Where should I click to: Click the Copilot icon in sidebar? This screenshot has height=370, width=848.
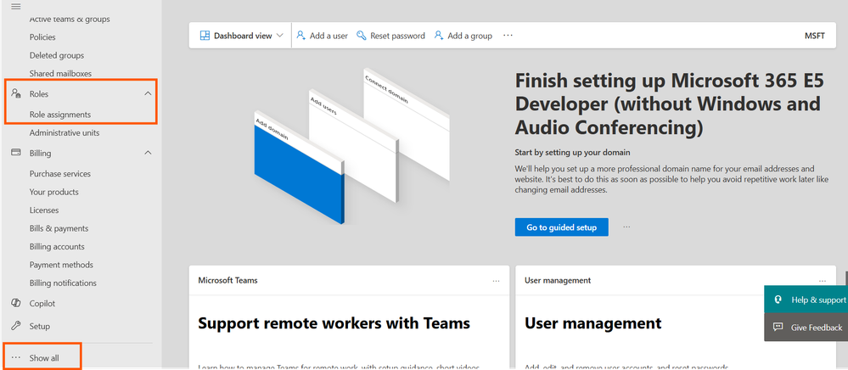(x=16, y=304)
